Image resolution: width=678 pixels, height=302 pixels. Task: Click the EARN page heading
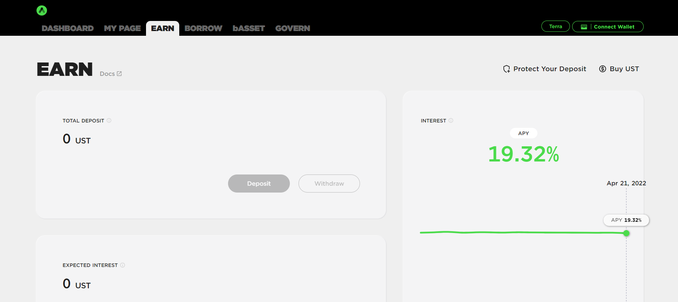click(x=65, y=69)
